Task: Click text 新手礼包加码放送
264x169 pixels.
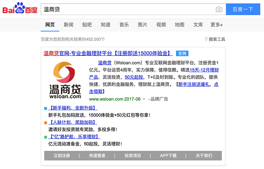Action: click(66, 115)
